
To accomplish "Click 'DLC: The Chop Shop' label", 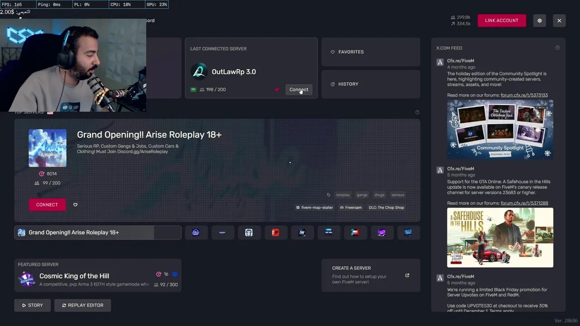I will coord(386,207).
